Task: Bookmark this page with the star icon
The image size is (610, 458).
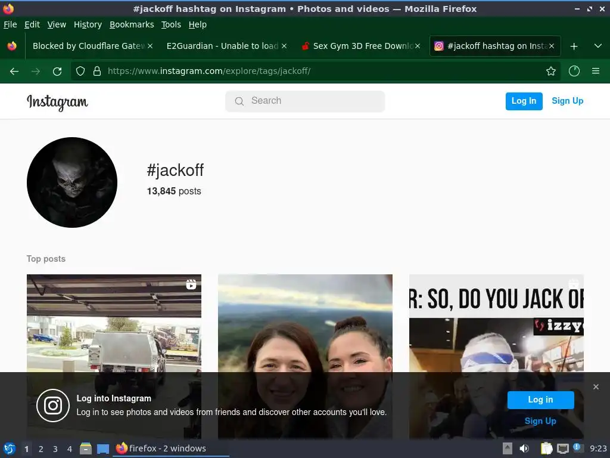Action: (551, 71)
